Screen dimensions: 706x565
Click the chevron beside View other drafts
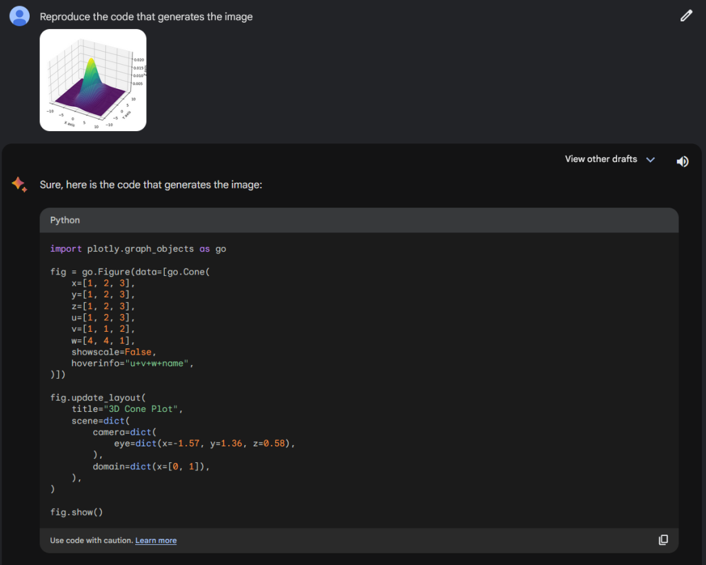650,160
